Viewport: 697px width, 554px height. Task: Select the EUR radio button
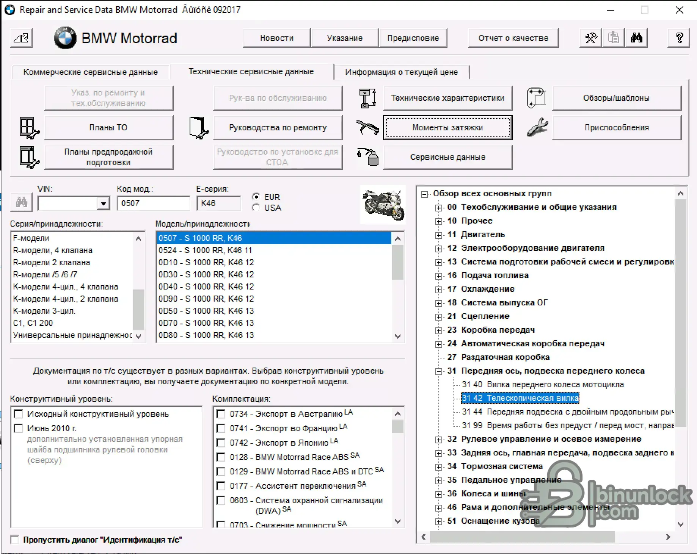pyautogui.click(x=256, y=197)
